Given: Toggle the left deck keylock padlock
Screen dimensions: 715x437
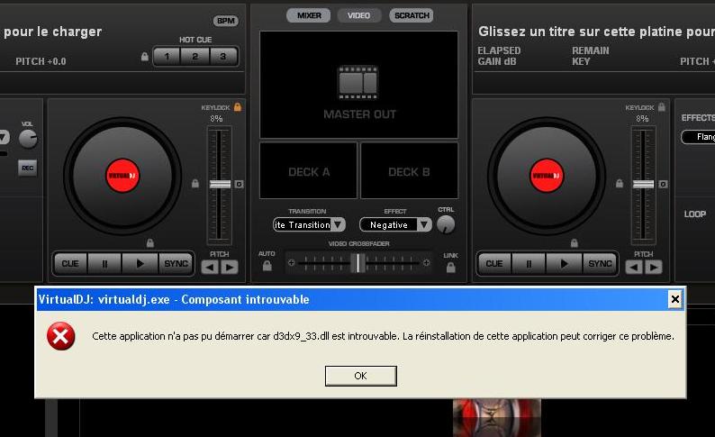Looking at the screenshot, I should pyautogui.click(x=238, y=107).
